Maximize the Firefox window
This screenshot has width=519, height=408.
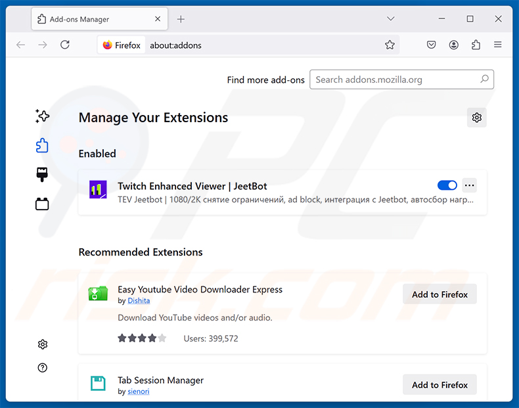coord(470,19)
